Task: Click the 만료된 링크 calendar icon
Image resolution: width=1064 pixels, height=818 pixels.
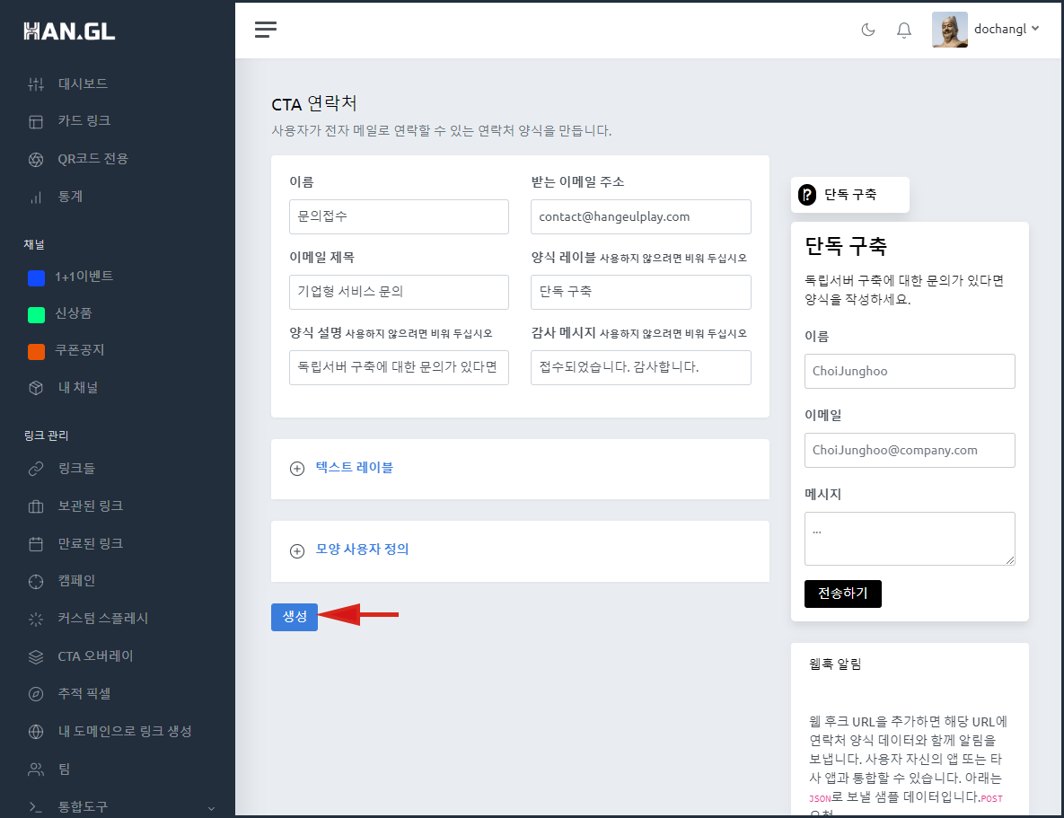Action: pyautogui.click(x=36, y=544)
